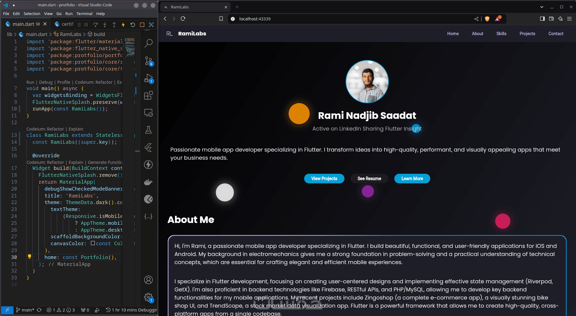Open the Docker view

pos(148,182)
